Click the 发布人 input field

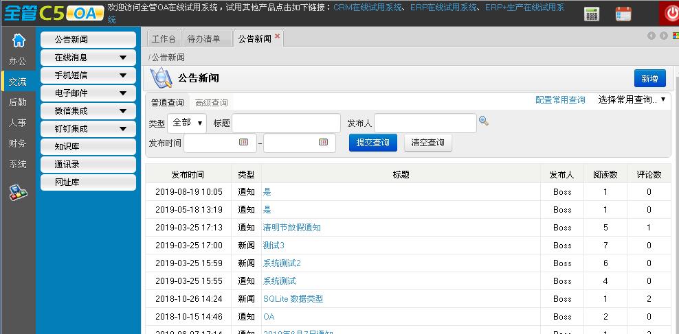click(x=425, y=123)
